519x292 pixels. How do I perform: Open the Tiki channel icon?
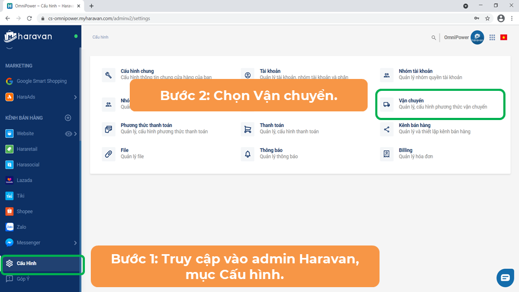9,196
